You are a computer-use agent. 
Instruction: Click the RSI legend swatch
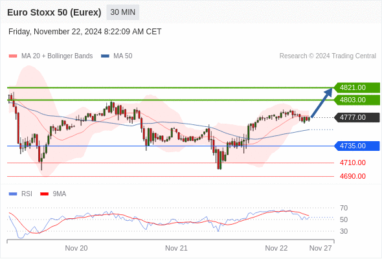pos(13,194)
